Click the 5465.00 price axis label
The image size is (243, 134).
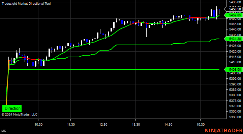click(235, 2)
